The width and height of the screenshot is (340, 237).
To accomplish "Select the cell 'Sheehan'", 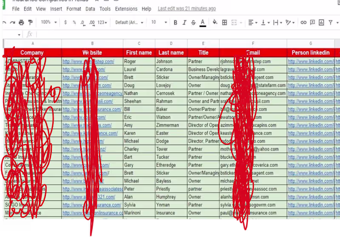I will click(x=139, y=101).
